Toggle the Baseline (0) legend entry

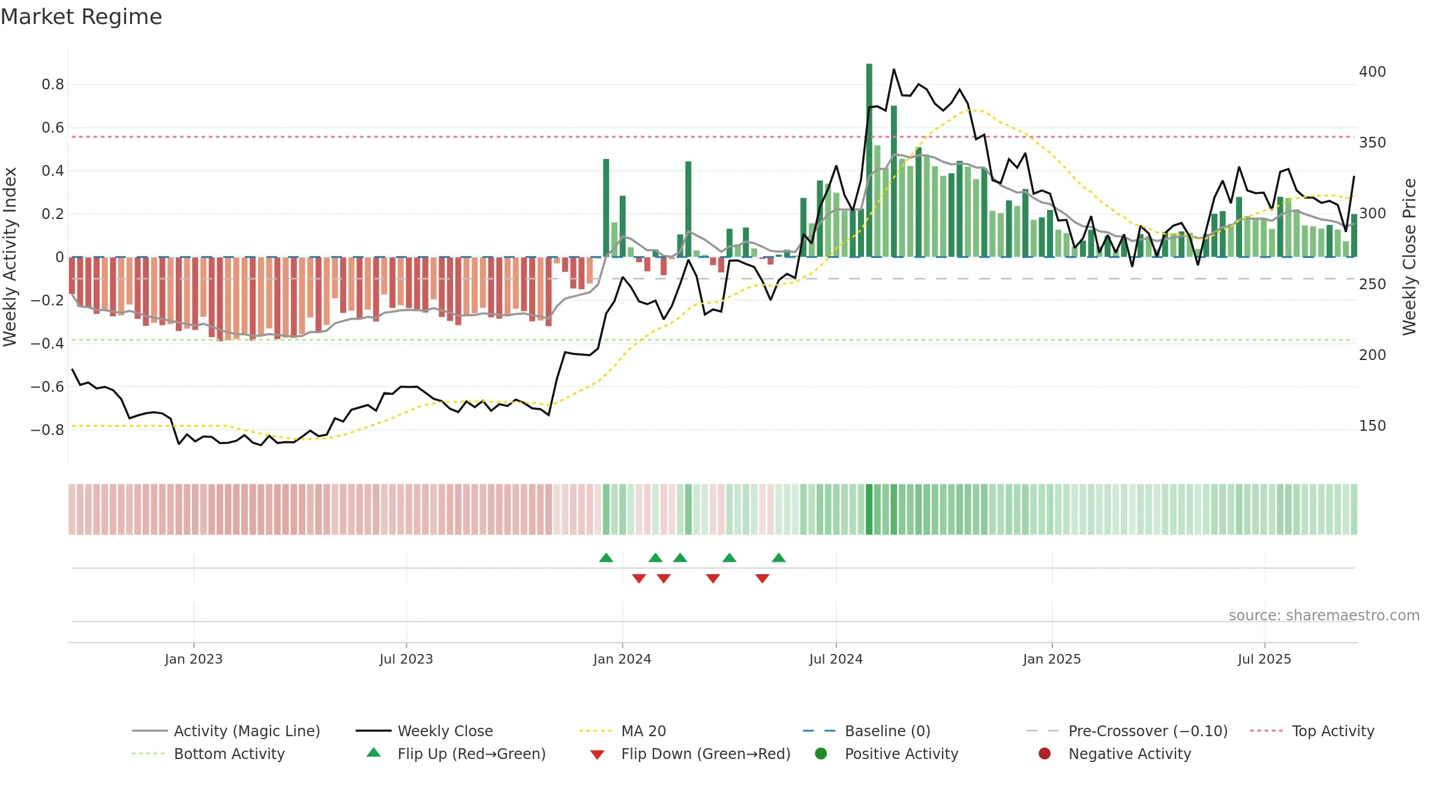tap(866, 731)
